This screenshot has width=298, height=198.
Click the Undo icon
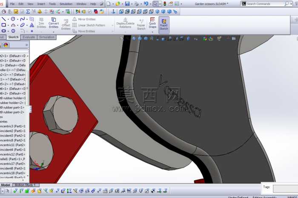coord(146,3)
